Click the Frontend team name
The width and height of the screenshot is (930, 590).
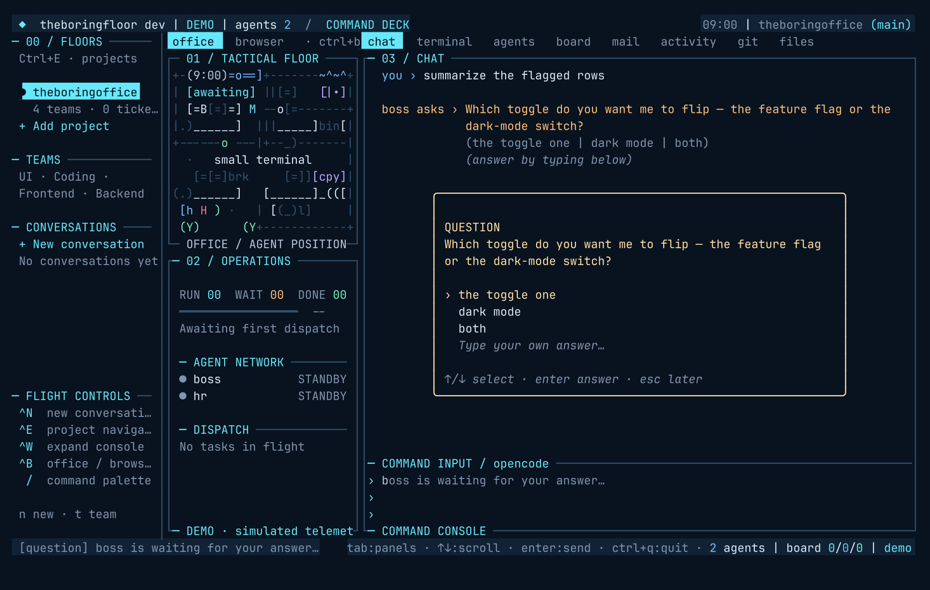pos(46,193)
